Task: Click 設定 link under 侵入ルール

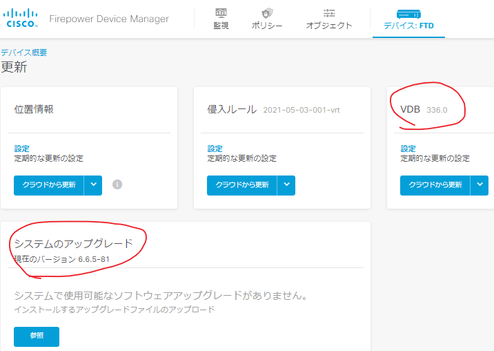Action: tap(215, 149)
